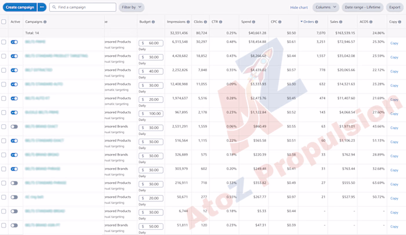
Task: Enable the paused campaign with 2,531,291 impressions
Action: pyautogui.click(x=14, y=126)
